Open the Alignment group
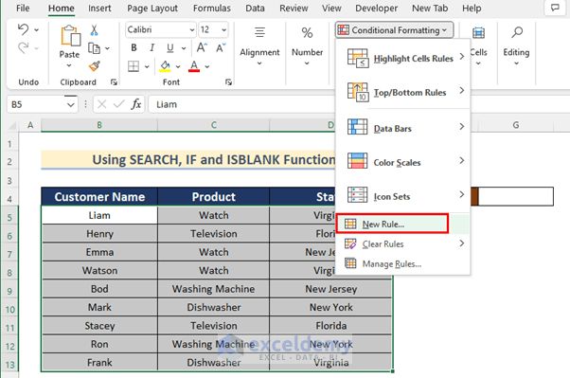Screen dimensions: 570x378 (259, 47)
